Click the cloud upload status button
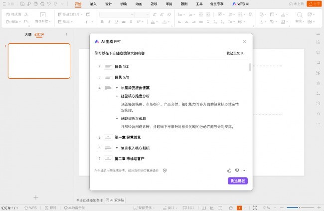This screenshot has width=324, height=211. point(297,3)
